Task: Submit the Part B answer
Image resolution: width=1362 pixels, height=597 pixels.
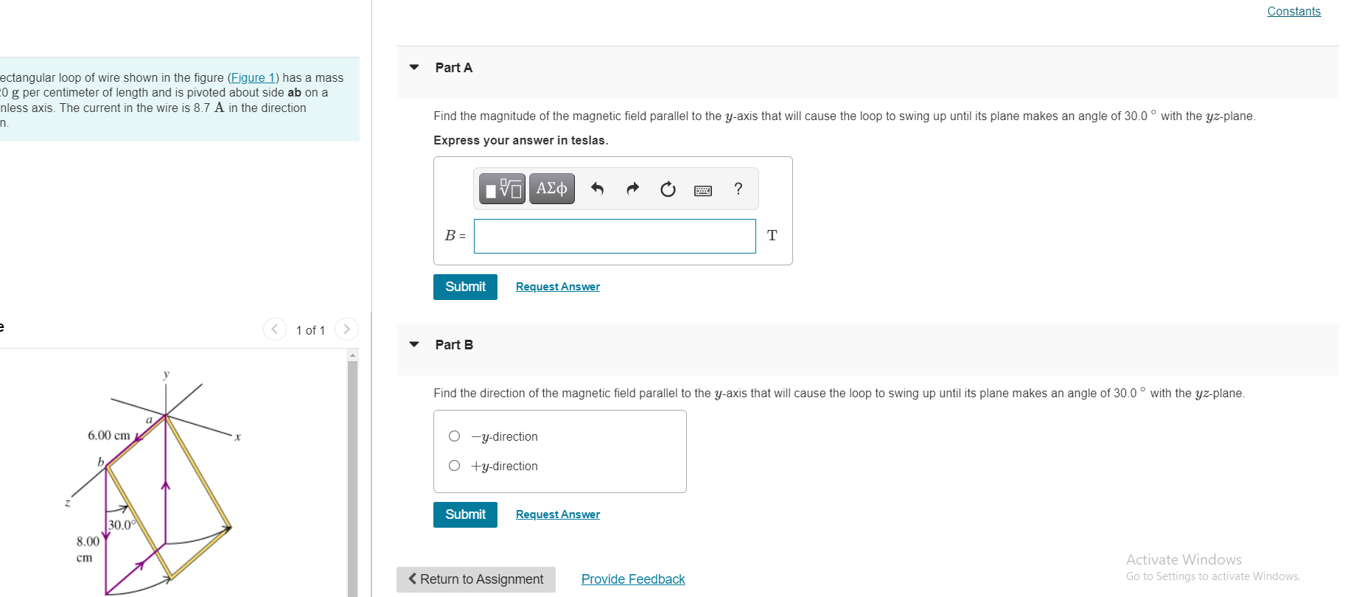Action: point(465,514)
